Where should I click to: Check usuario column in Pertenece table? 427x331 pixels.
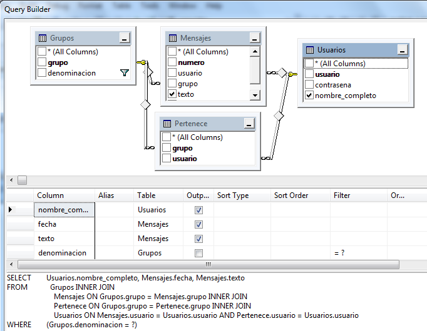tap(167, 158)
